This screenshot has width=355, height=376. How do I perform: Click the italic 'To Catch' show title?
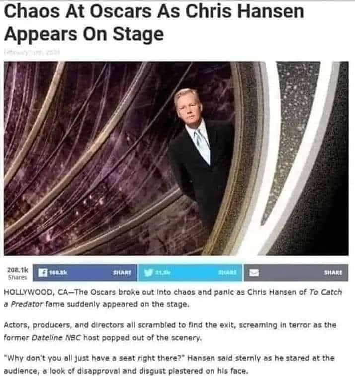pyautogui.click(x=325, y=292)
